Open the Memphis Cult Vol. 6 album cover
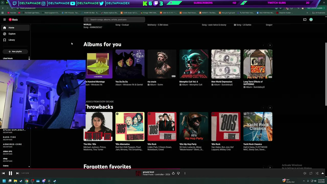 coord(194,64)
